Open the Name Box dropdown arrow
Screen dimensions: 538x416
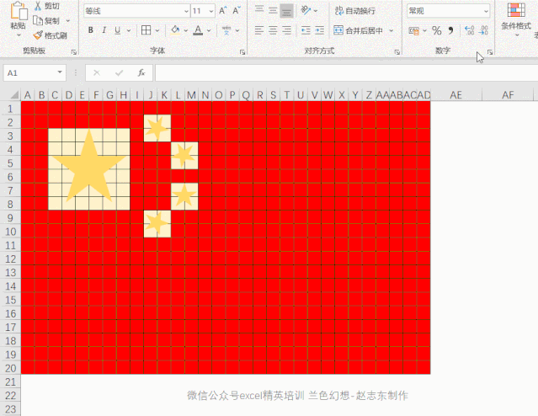pyautogui.click(x=60, y=72)
